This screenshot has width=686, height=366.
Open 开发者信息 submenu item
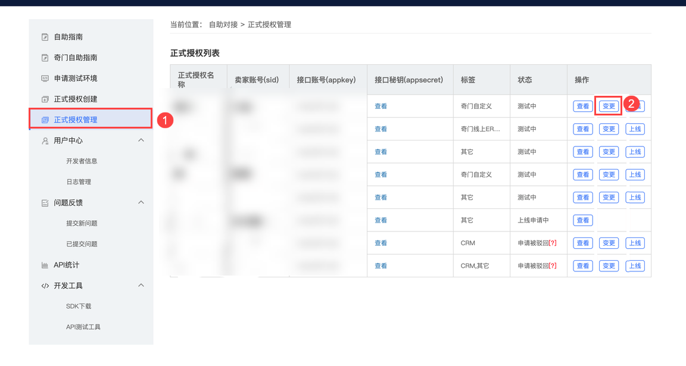tap(82, 161)
